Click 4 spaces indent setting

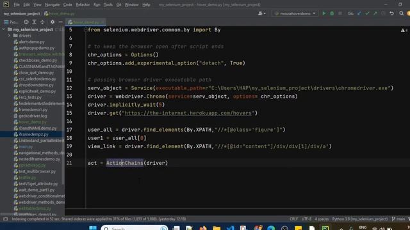pos(322,219)
